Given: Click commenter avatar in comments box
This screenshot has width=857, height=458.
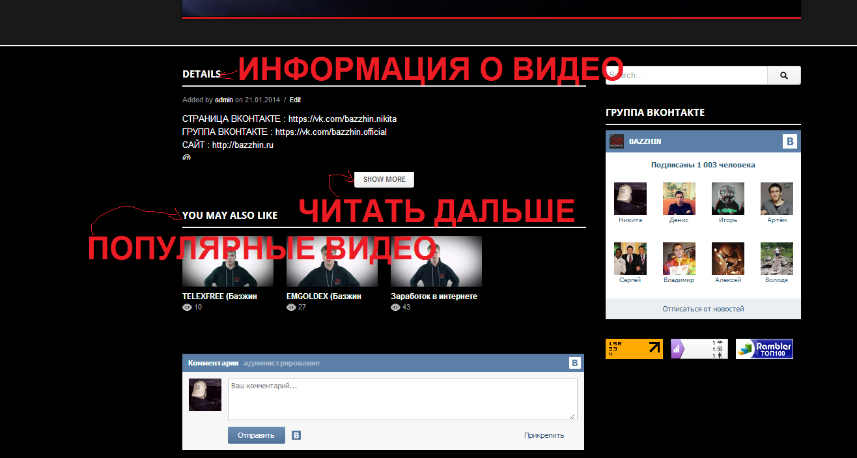Looking at the screenshot, I should click(x=205, y=395).
